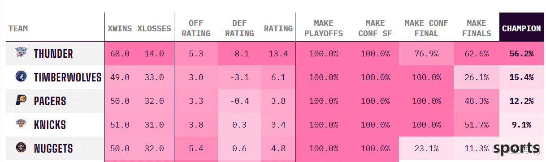The width and height of the screenshot is (546, 162).
Task: Select MAKE CONF SF column header
Action: point(375,28)
